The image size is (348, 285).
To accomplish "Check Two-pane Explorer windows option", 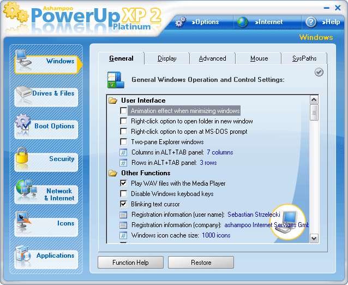I will pos(124,142).
